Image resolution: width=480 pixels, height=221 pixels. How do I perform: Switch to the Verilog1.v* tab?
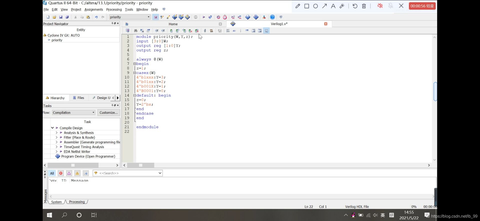pos(279,24)
